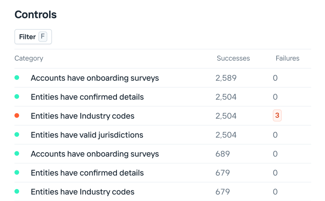Image resolution: width=325 pixels, height=201 pixels.
Task: Click the F shortcut key badge
Action: pos(43,37)
